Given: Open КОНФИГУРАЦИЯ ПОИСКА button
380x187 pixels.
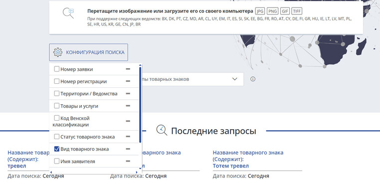Looking at the screenshot, I should pyautogui.click(x=88, y=52).
